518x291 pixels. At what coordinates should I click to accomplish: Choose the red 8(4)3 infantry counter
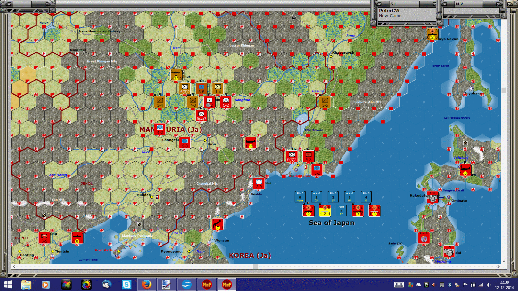201,115
